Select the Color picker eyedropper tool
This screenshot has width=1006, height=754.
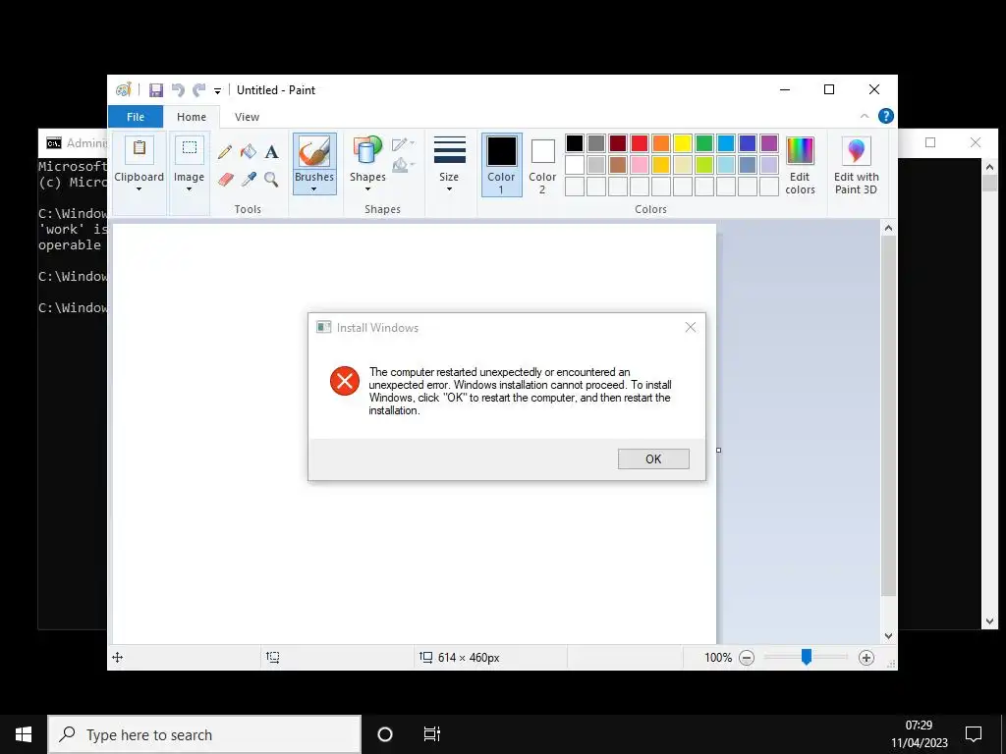pyautogui.click(x=249, y=179)
